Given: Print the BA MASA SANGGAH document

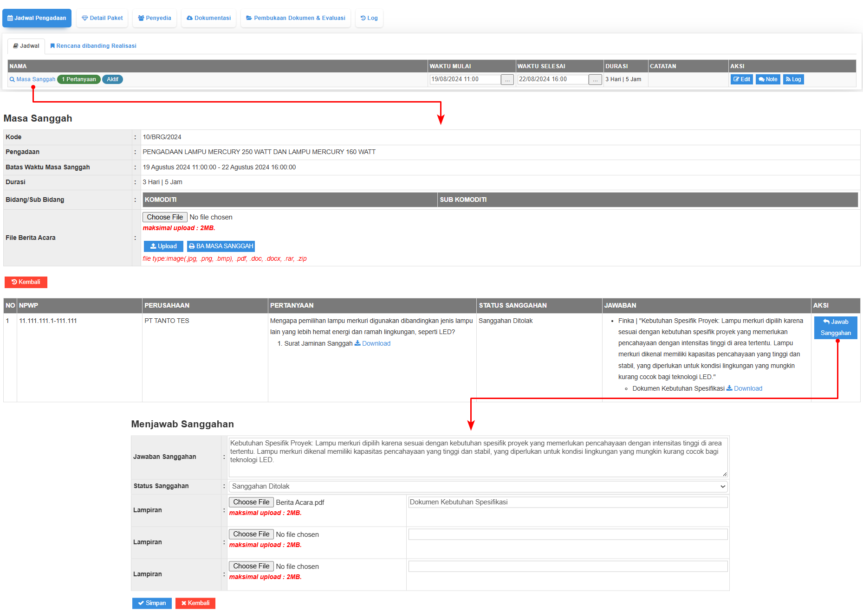Looking at the screenshot, I should [221, 246].
